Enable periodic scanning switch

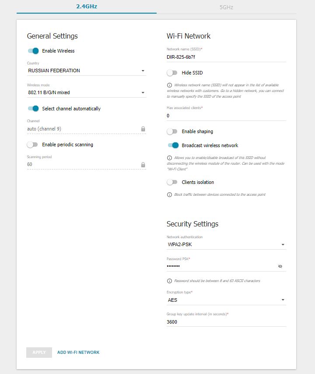33,145
